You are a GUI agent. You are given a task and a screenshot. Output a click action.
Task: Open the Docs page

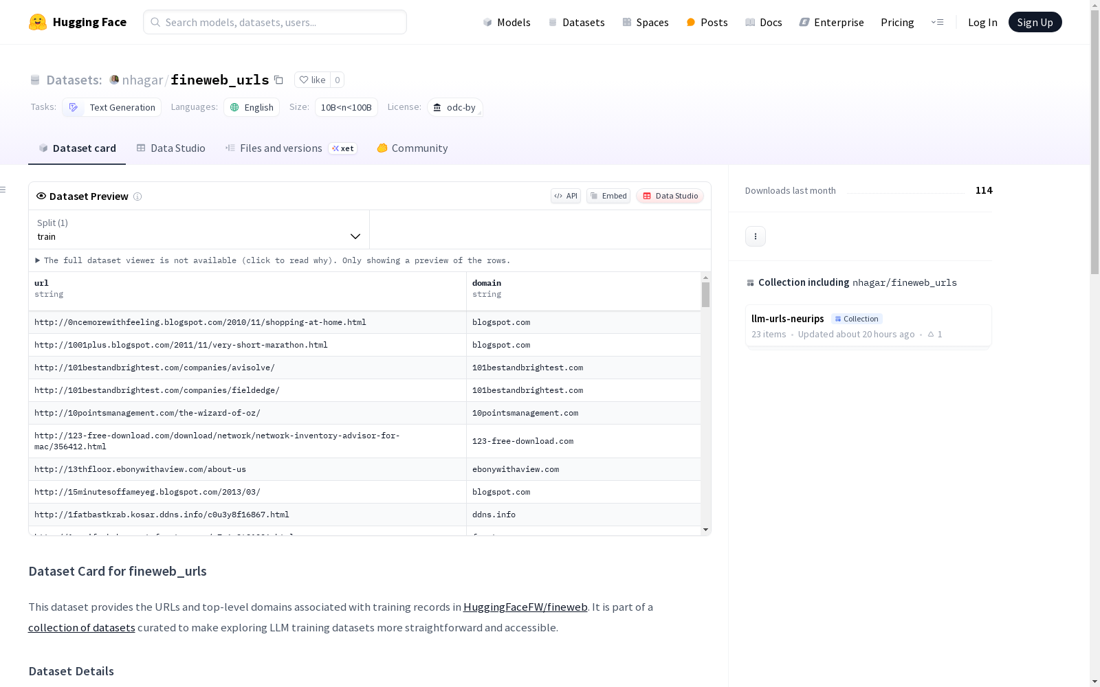tap(763, 22)
